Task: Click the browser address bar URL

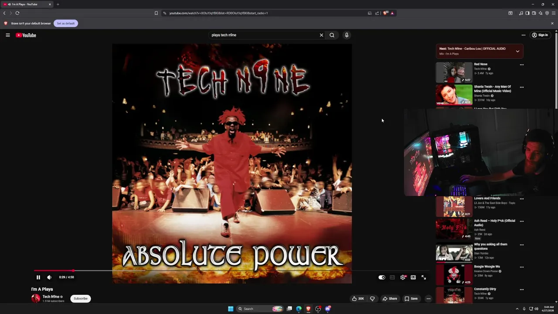Action: click(218, 13)
